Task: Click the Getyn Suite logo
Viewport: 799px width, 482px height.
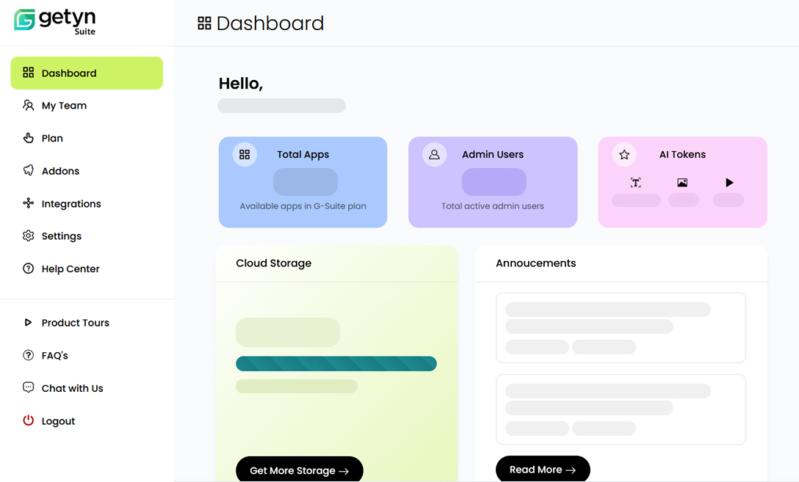Action: tap(55, 21)
